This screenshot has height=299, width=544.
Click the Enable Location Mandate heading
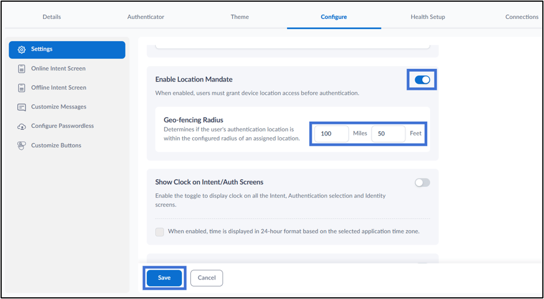click(194, 79)
